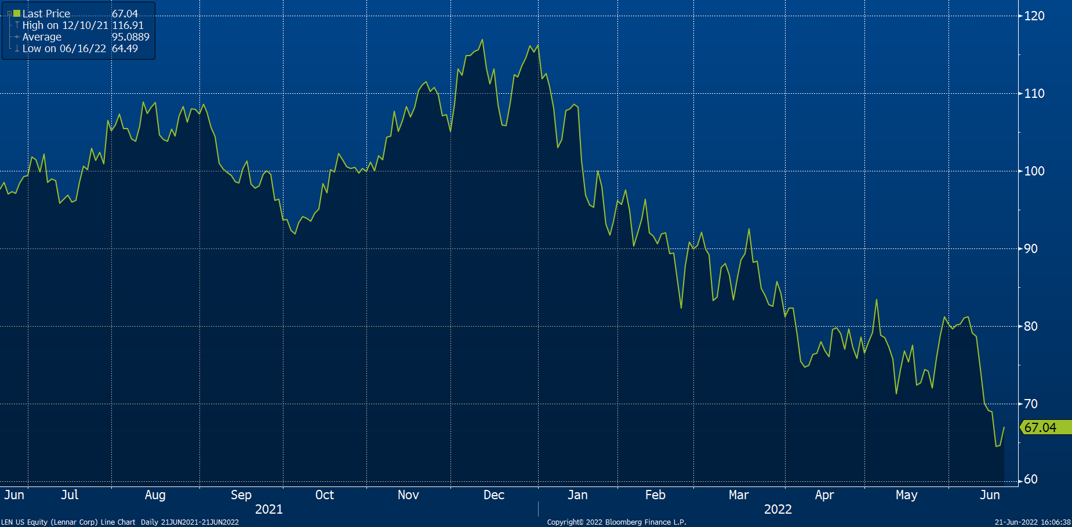
Task: Click the Bloomberg Finance copyright notice
Action: coord(617,522)
